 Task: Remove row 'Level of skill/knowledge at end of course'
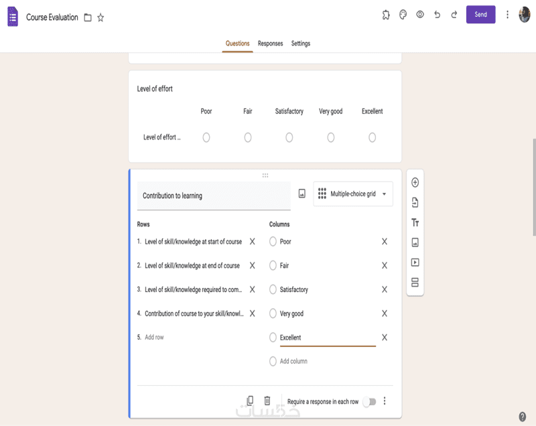[253, 265]
